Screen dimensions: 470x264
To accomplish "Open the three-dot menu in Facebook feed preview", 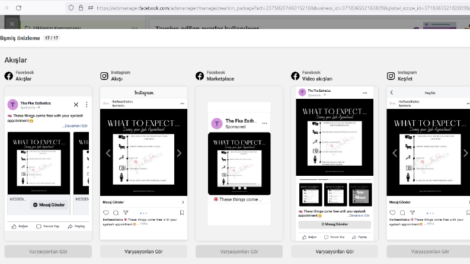I will 87,104.
